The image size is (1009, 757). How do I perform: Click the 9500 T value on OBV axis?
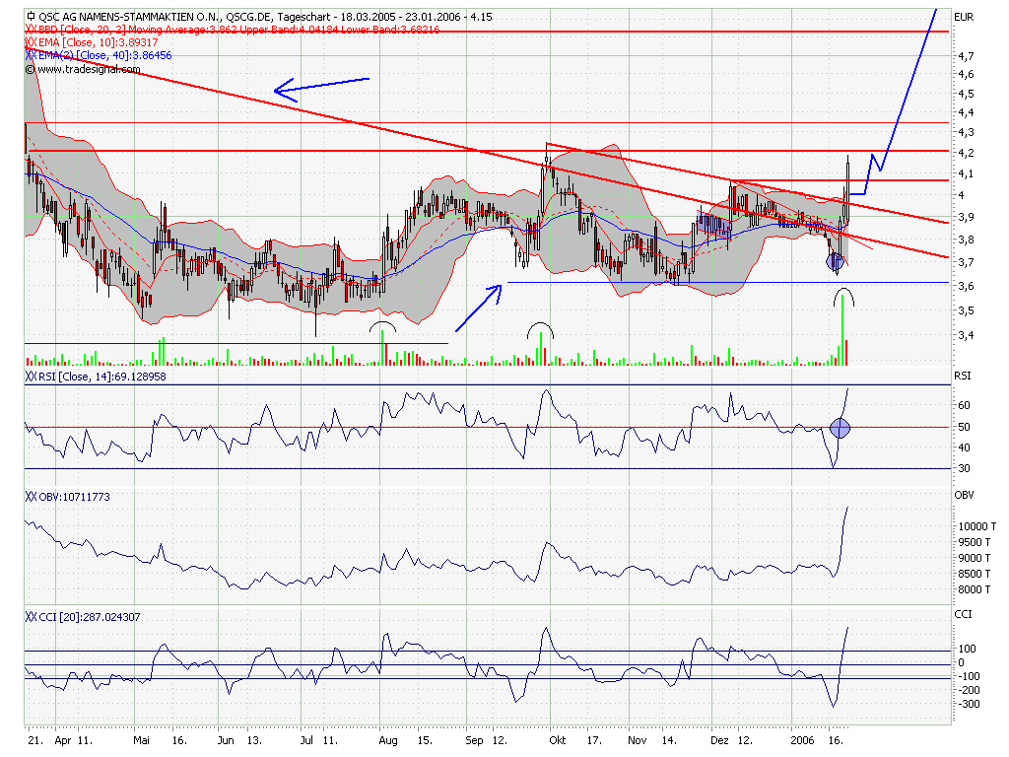[x=975, y=543]
